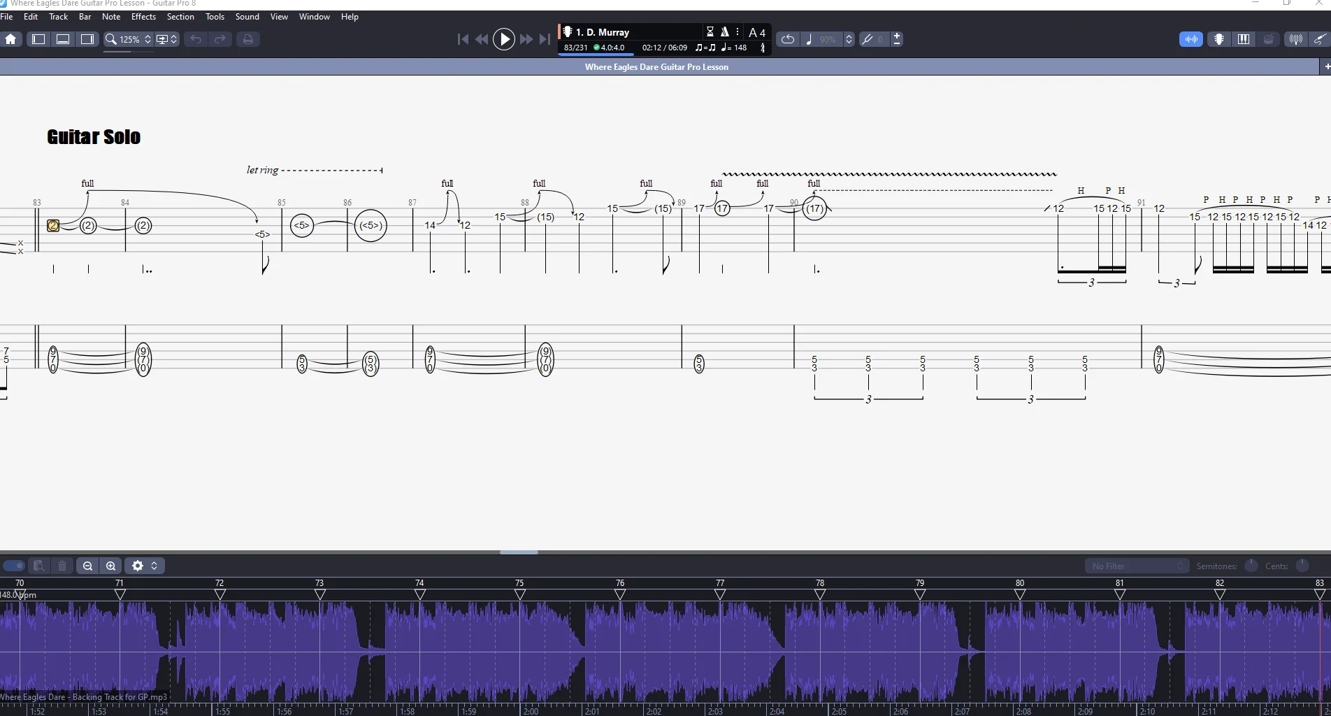This screenshot has height=716, width=1331.
Task: Click the redo arrow
Action: point(220,39)
